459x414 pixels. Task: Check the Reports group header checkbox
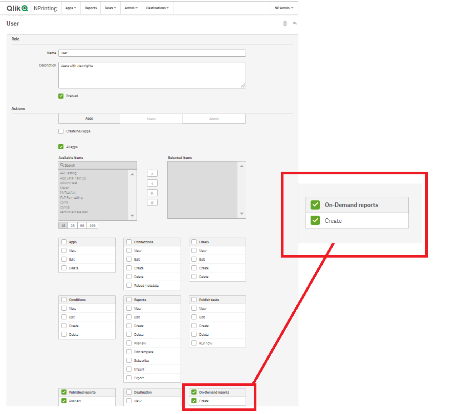pyautogui.click(x=129, y=300)
